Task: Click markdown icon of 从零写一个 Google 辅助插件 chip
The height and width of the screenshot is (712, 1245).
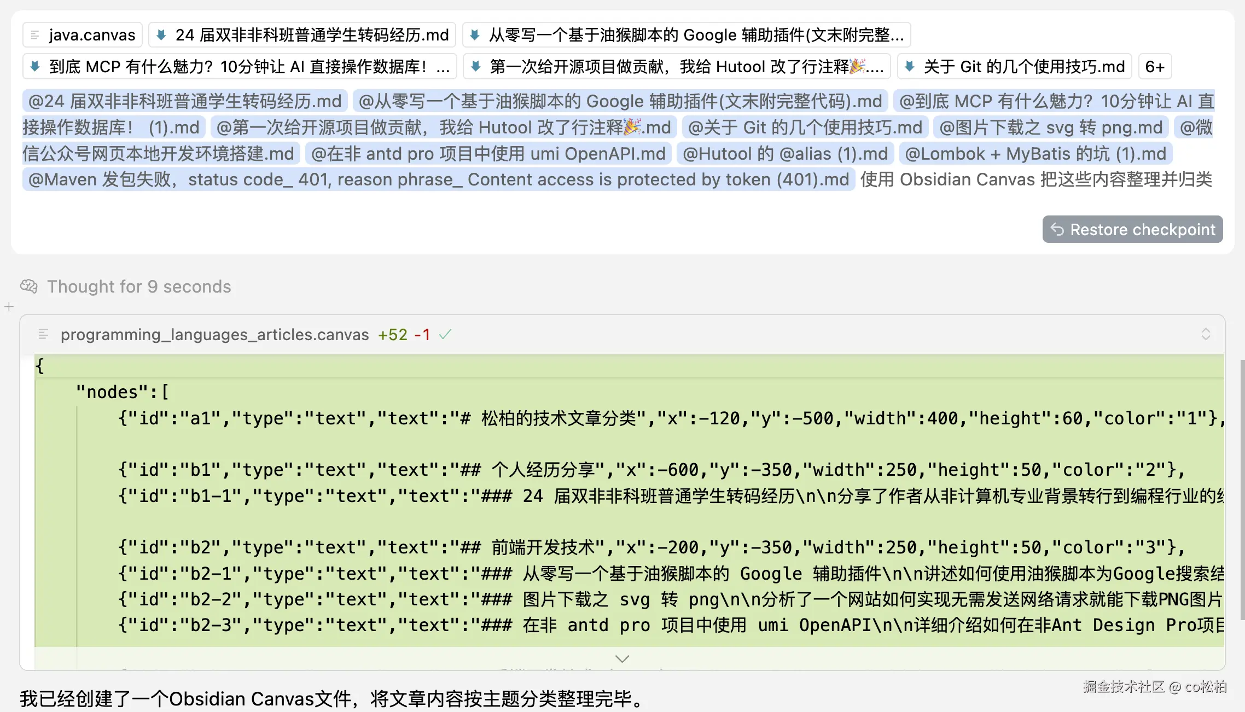Action: 475,35
